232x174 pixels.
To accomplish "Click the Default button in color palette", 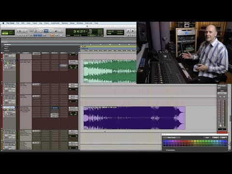I will (216, 138).
